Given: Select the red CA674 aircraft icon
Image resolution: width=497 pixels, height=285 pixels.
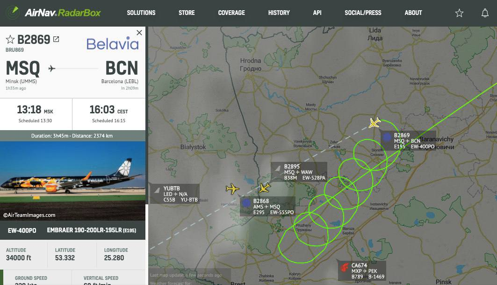Looking at the screenshot, I should (x=344, y=268).
